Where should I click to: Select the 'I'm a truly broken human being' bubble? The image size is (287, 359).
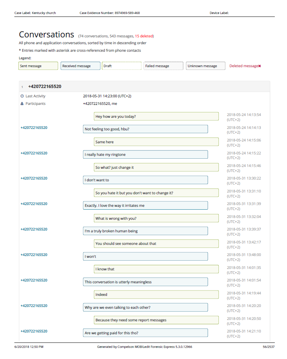click(x=145, y=231)
